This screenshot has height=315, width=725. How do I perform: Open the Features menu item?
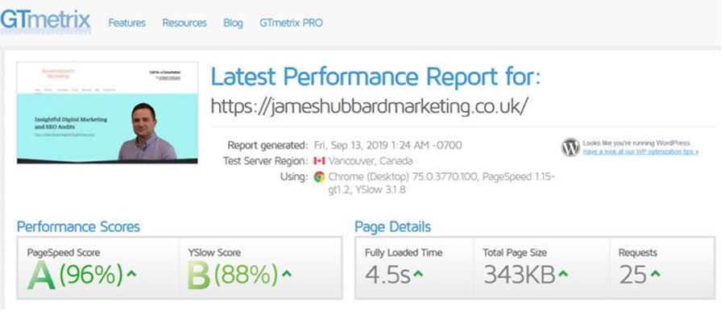(x=126, y=23)
